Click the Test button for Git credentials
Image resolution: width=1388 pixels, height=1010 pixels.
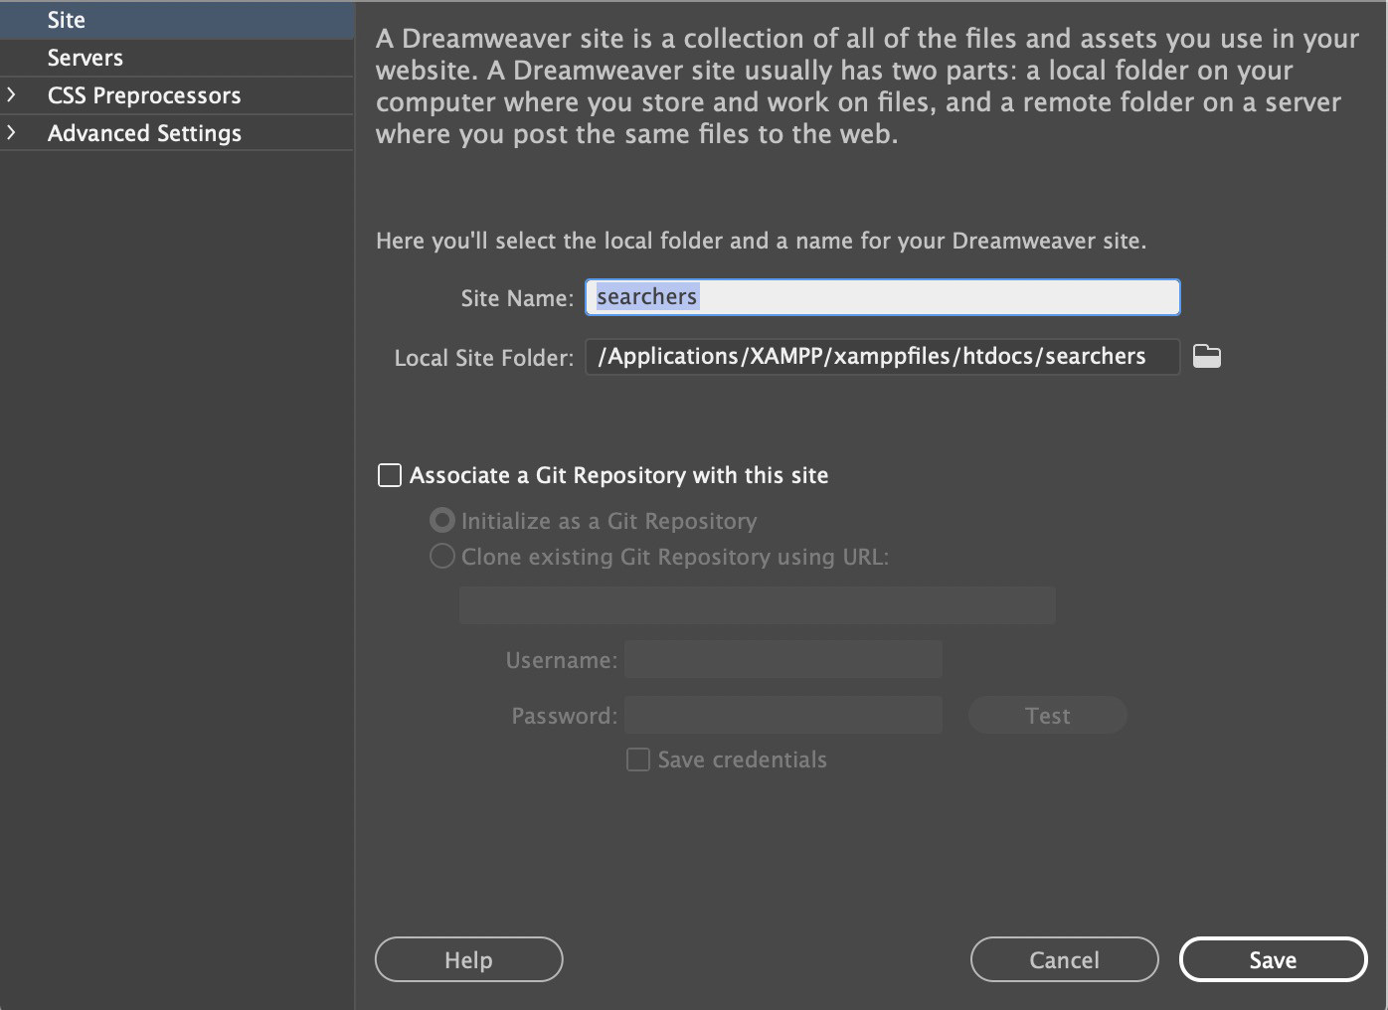coord(1047,714)
